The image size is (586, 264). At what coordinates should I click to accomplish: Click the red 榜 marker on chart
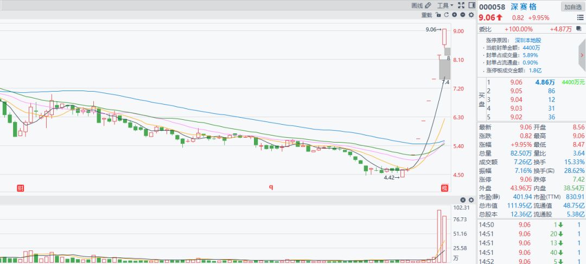point(444,188)
